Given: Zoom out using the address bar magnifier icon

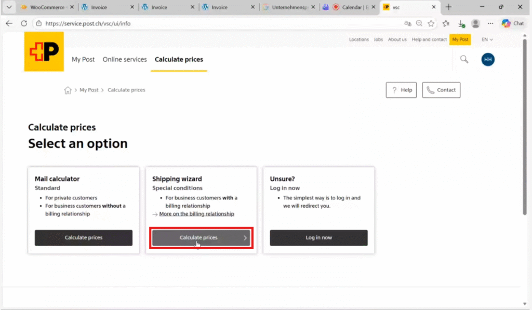Looking at the screenshot, I should click(x=419, y=23).
